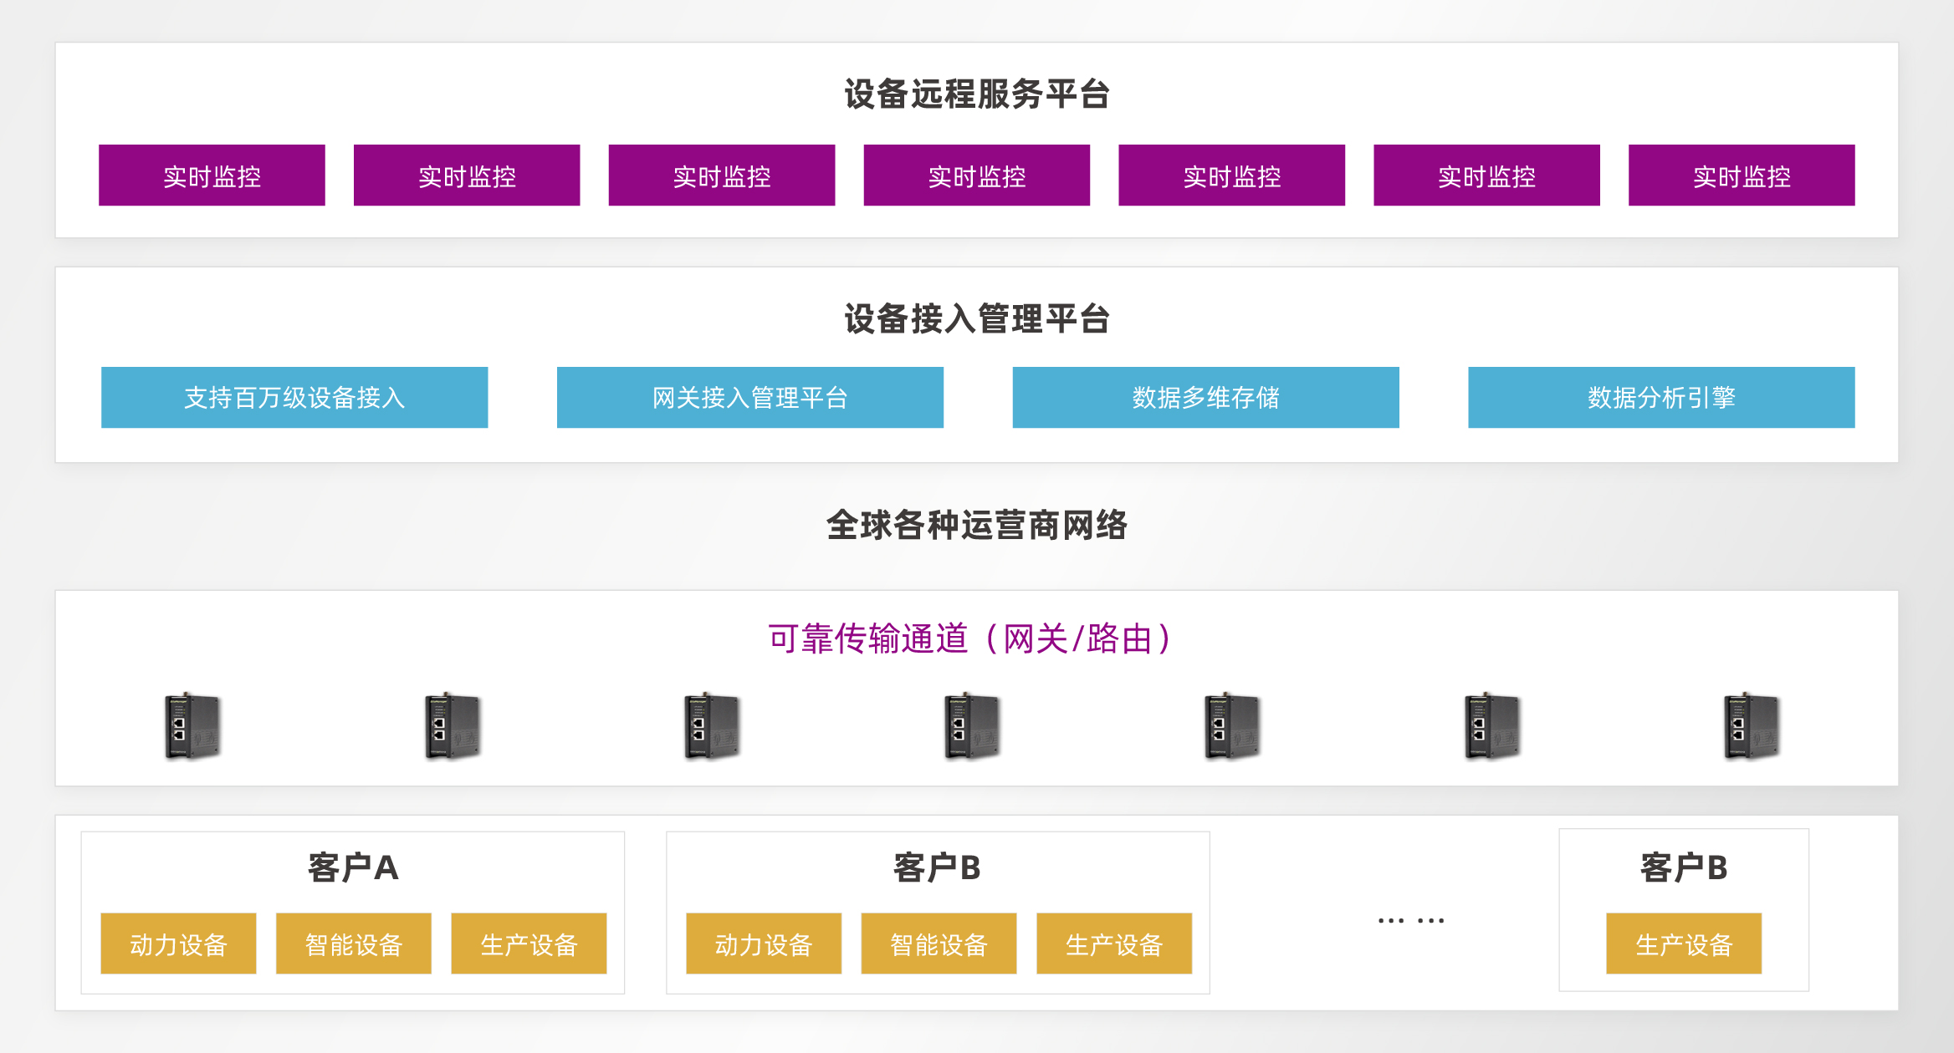Viewport: 1954px width, 1053px height.
Task: Click the first purple 实时监控 button
Action: 212,175
